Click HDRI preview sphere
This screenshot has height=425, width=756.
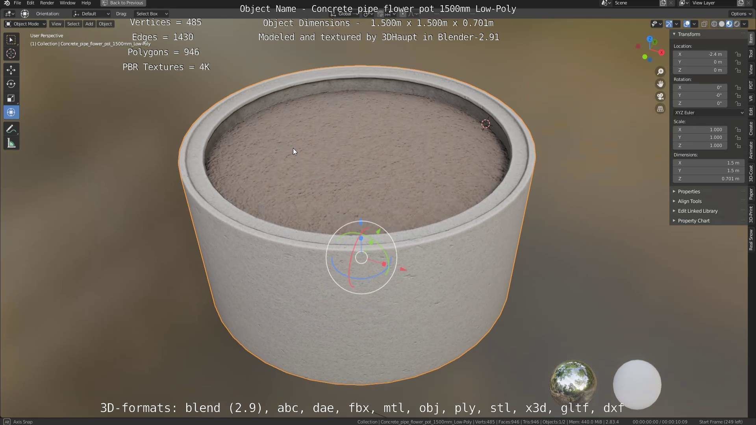click(x=573, y=383)
